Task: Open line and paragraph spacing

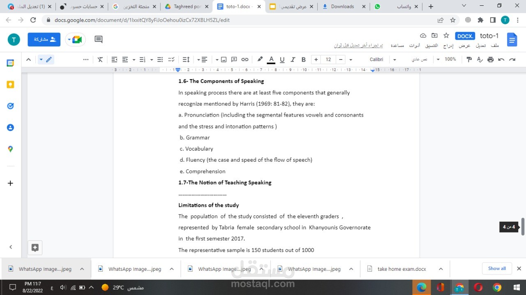Action: pos(186,59)
